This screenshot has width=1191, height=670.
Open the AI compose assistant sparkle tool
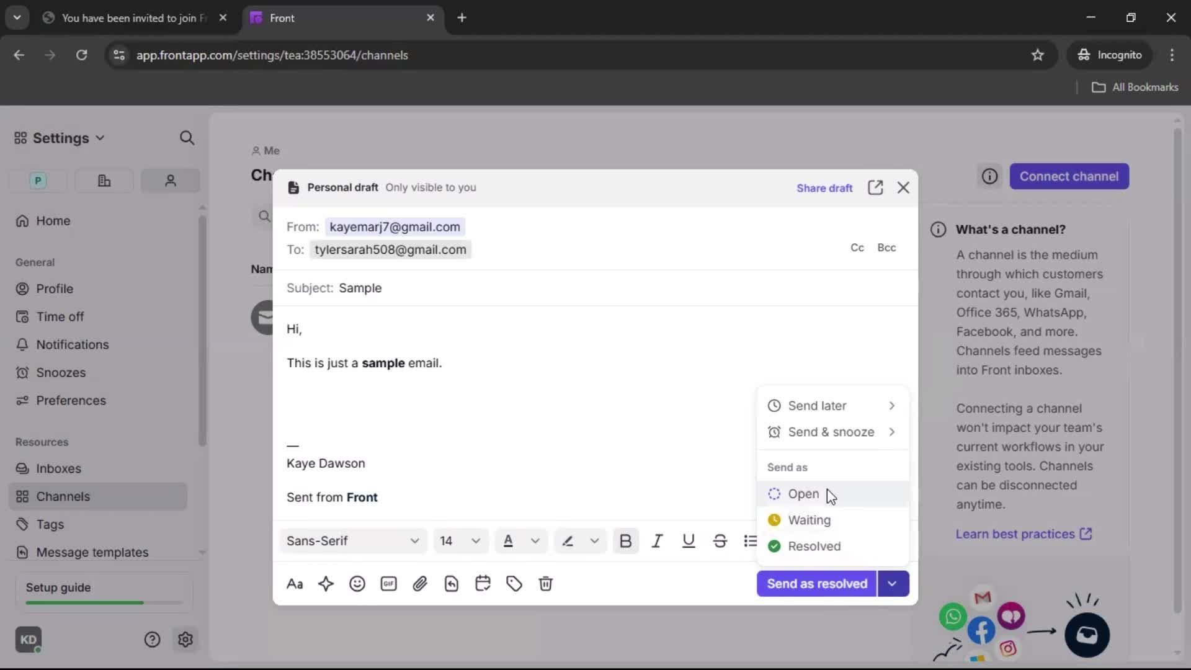pyautogui.click(x=326, y=584)
